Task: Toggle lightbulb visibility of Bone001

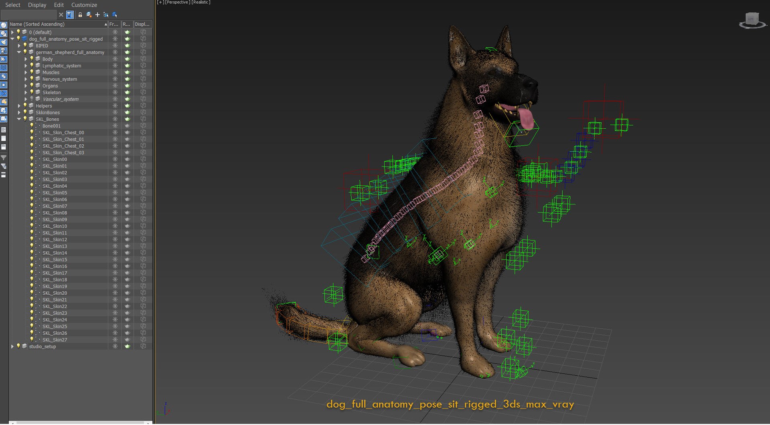Action: 32,126
